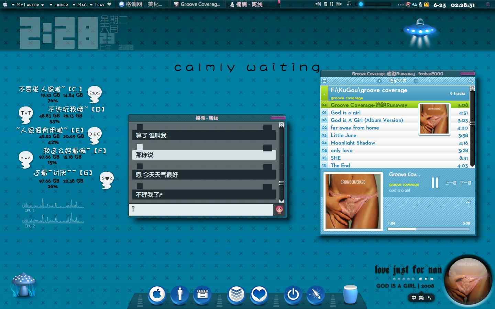Select chat message 那你说

point(204,155)
